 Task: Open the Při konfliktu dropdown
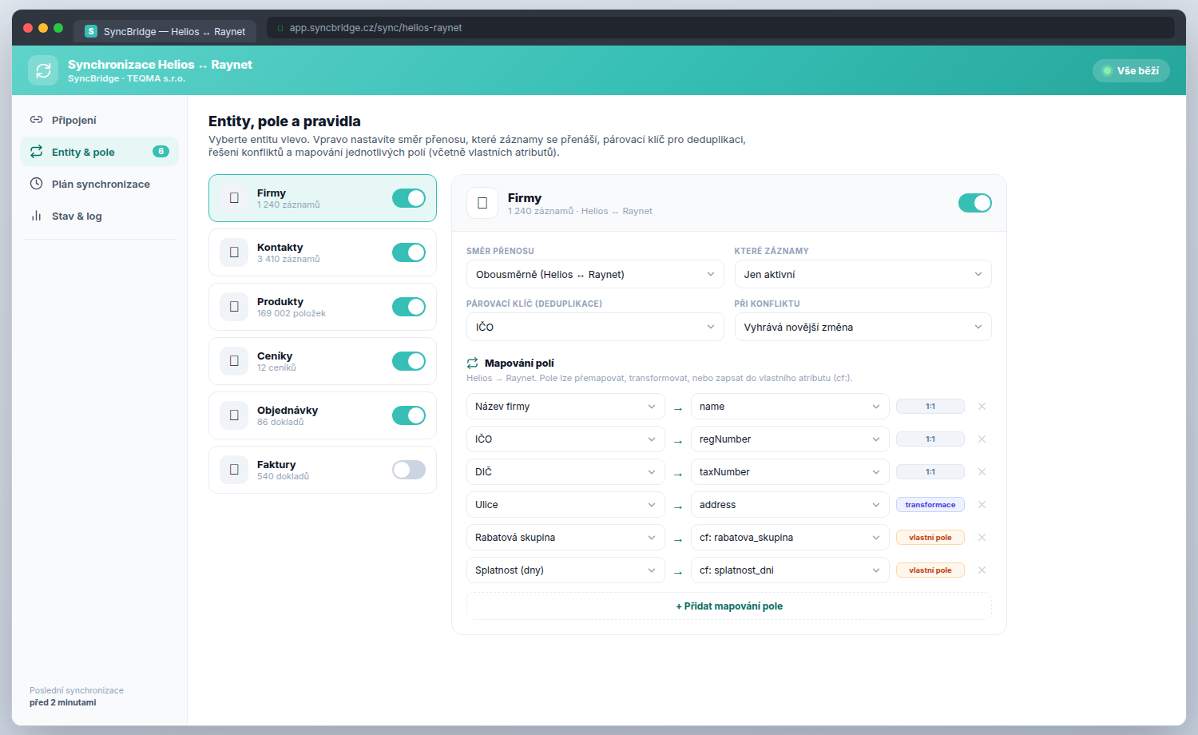[863, 327]
